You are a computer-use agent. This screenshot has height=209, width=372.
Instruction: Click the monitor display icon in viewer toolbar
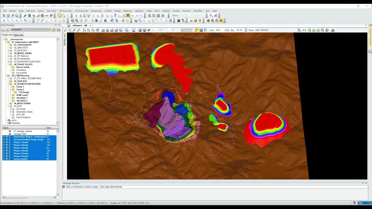134,30
